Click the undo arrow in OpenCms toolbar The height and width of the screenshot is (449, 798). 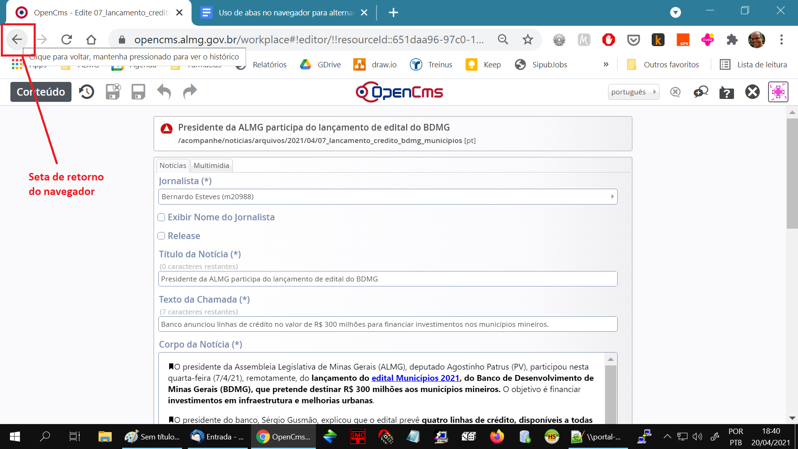(x=164, y=92)
